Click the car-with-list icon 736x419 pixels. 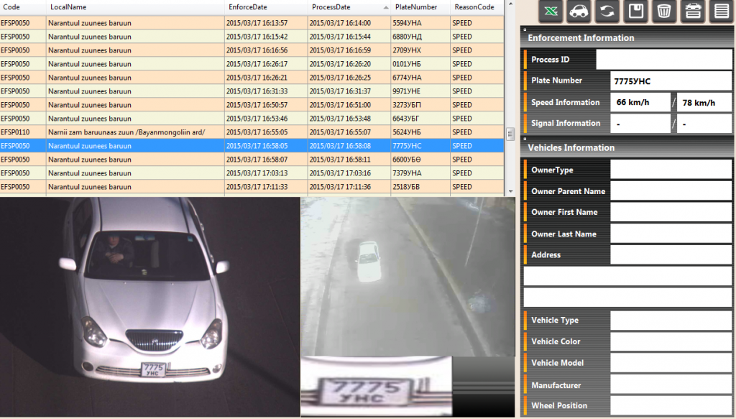coord(693,11)
